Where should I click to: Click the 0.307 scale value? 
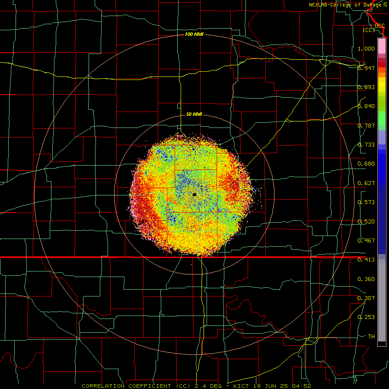click(366, 298)
